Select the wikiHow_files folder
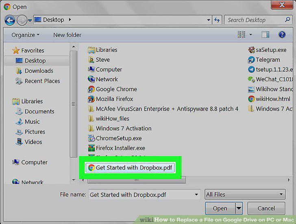296x224 pixels. 109,119
